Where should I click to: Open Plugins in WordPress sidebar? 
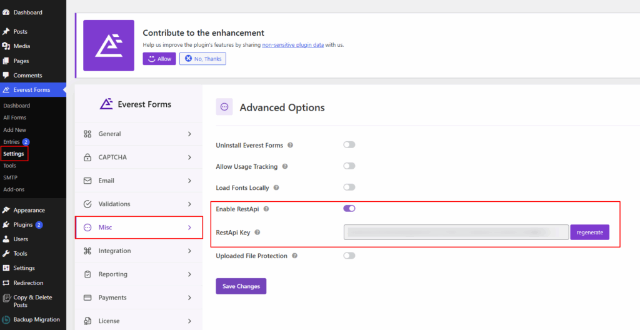coord(22,224)
